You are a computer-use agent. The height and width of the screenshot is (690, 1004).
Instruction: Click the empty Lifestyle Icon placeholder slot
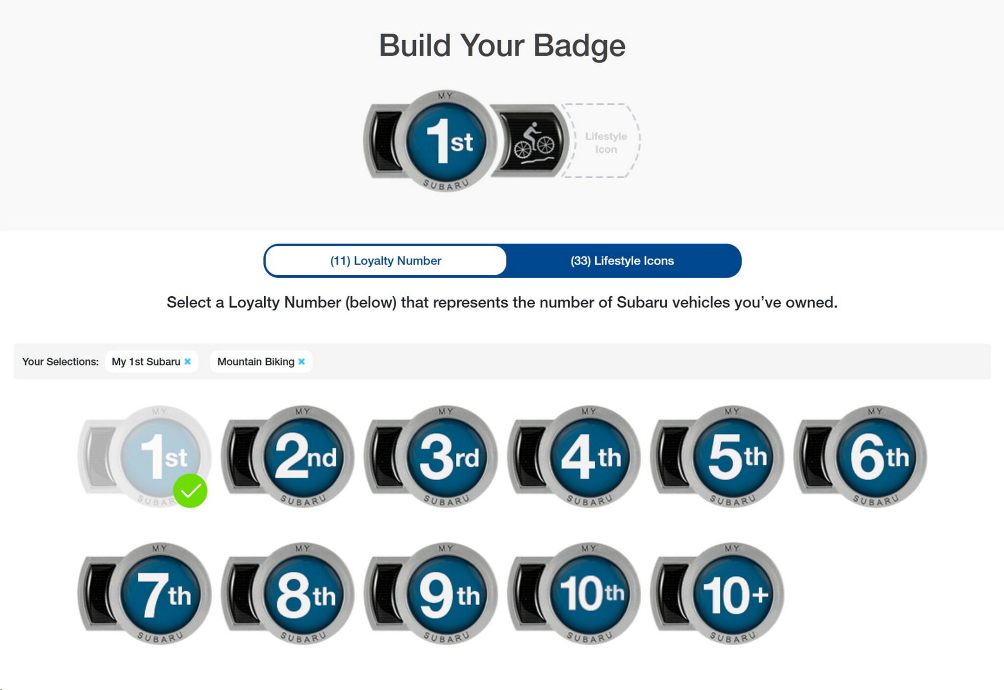(x=605, y=142)
